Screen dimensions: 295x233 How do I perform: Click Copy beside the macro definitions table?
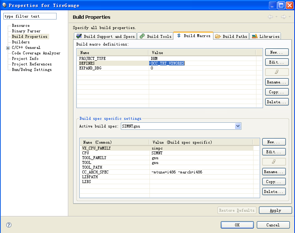[x=277, y=92]
